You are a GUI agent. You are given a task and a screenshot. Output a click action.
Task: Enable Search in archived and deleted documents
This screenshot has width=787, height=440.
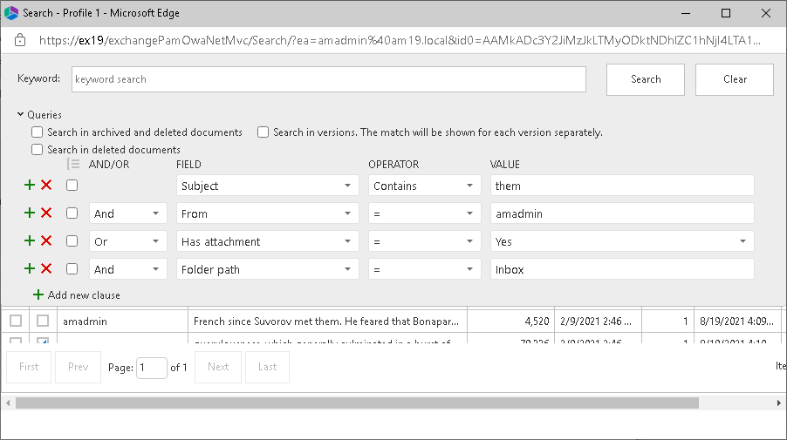38,132
